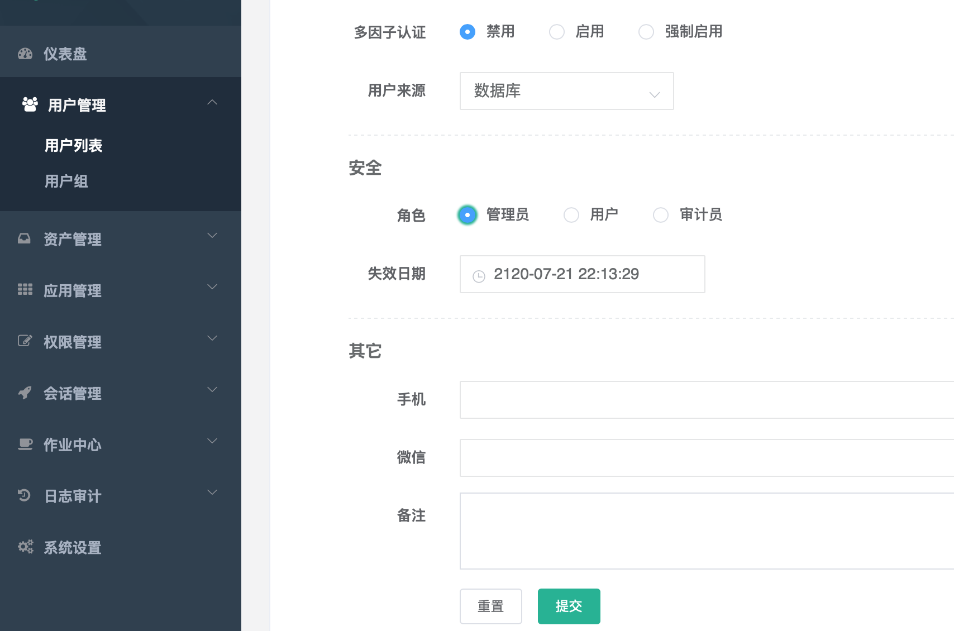This screenshot has height=631, width=954.
Task: Click the 用户来源 field label
Action: tap(397, 90)
